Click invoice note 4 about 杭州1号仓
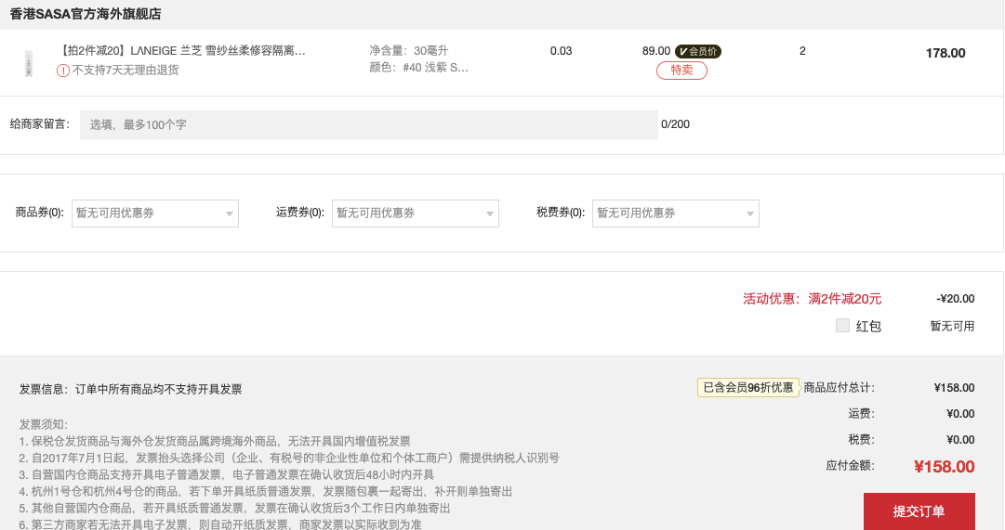Viewport: 1005px width, 530px height. 266,491
